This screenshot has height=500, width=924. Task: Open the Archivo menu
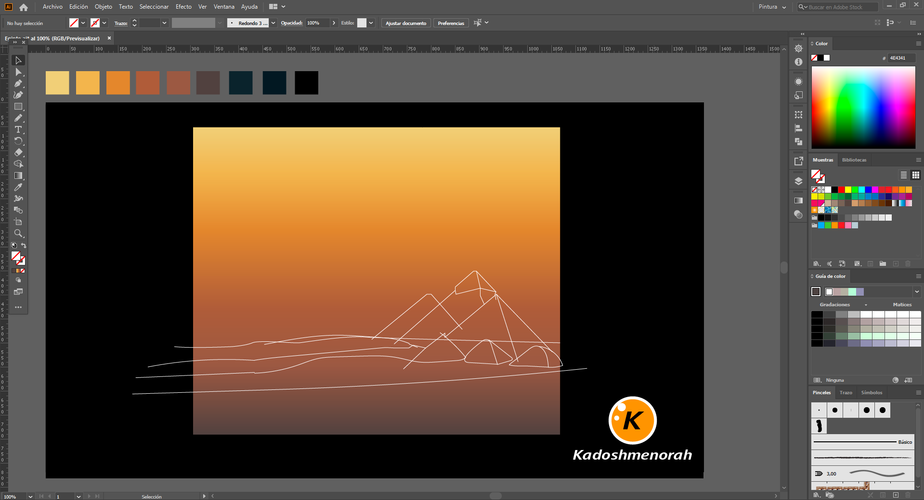52,7
